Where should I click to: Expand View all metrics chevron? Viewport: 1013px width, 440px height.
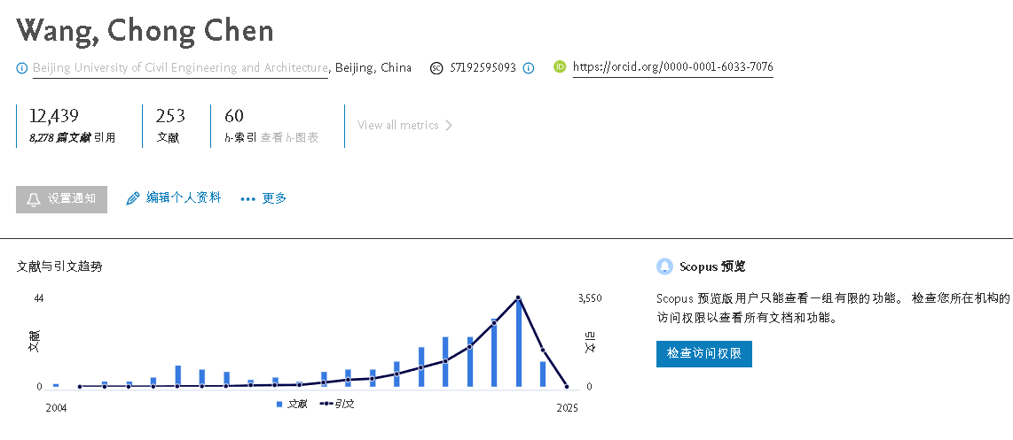coord(449,126)
